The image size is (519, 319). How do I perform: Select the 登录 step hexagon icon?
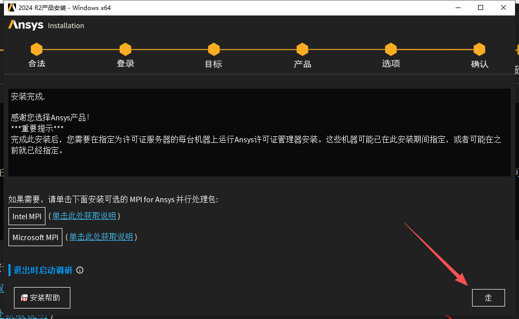(x=125, y=49)
